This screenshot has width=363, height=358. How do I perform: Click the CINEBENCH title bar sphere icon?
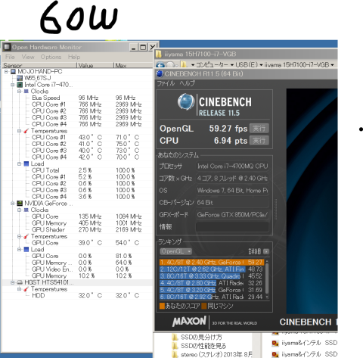(x=160, y=73)
